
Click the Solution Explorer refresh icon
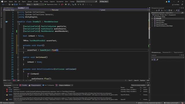(x=167, y=10)
